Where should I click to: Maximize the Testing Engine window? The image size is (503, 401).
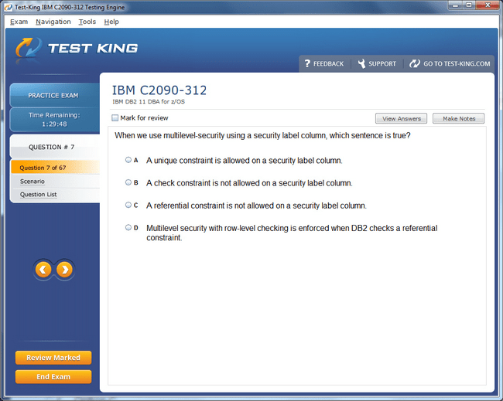click(x=469, y=5)
